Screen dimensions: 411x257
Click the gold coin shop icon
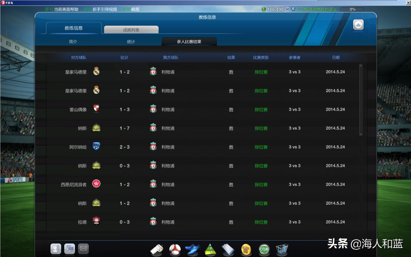coord(246,249)
